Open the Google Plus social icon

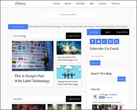104,42
